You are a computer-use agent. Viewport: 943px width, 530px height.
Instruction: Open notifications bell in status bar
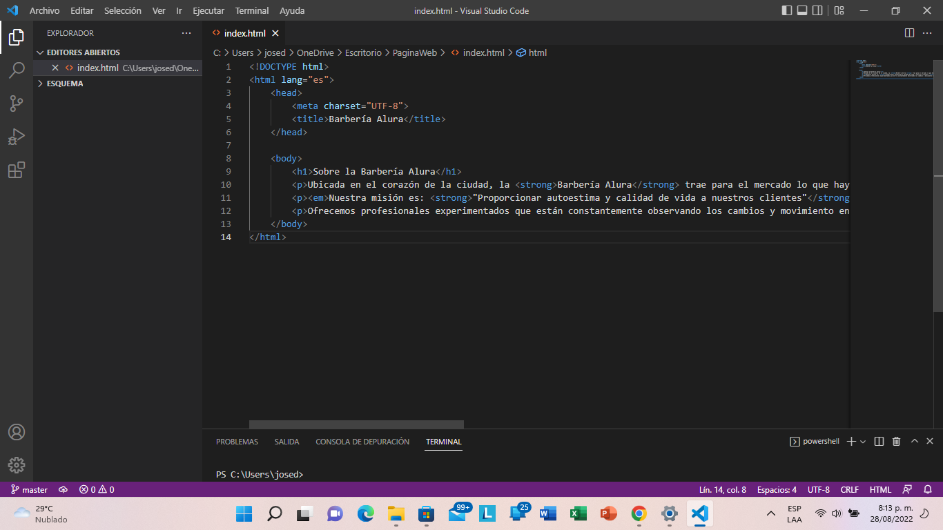(x=927, y=489)
